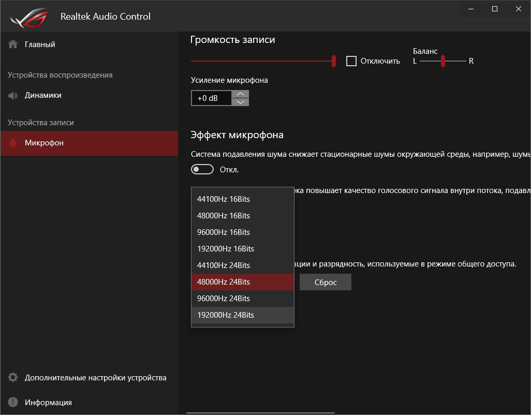
Task: Open Дополнительные настройки устройства
Action: (95, 378)
